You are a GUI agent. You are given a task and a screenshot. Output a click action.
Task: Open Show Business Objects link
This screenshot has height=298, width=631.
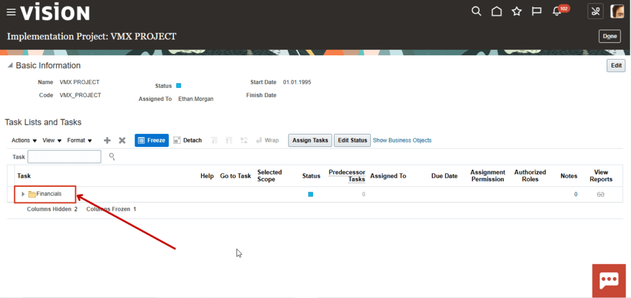coord(402,140)
